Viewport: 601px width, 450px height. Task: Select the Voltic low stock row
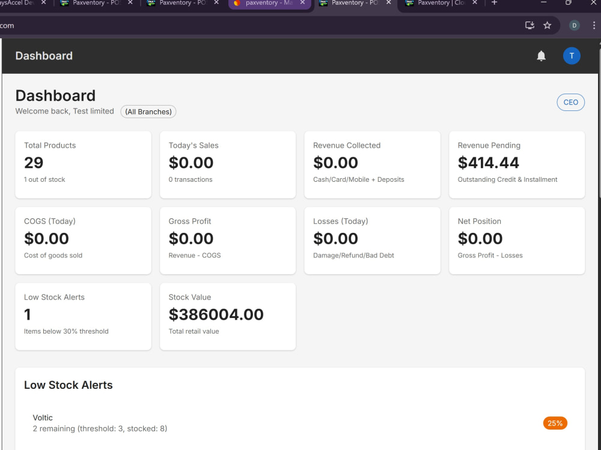300,423
